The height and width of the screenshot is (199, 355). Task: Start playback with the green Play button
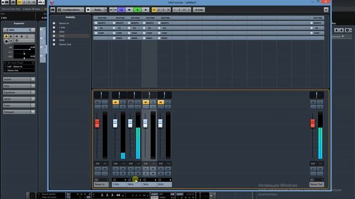coord(138,10)
